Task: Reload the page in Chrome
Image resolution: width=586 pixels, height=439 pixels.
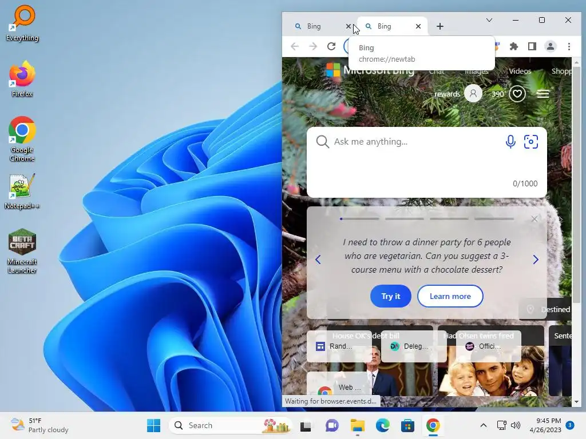Action: pos(331,46)
